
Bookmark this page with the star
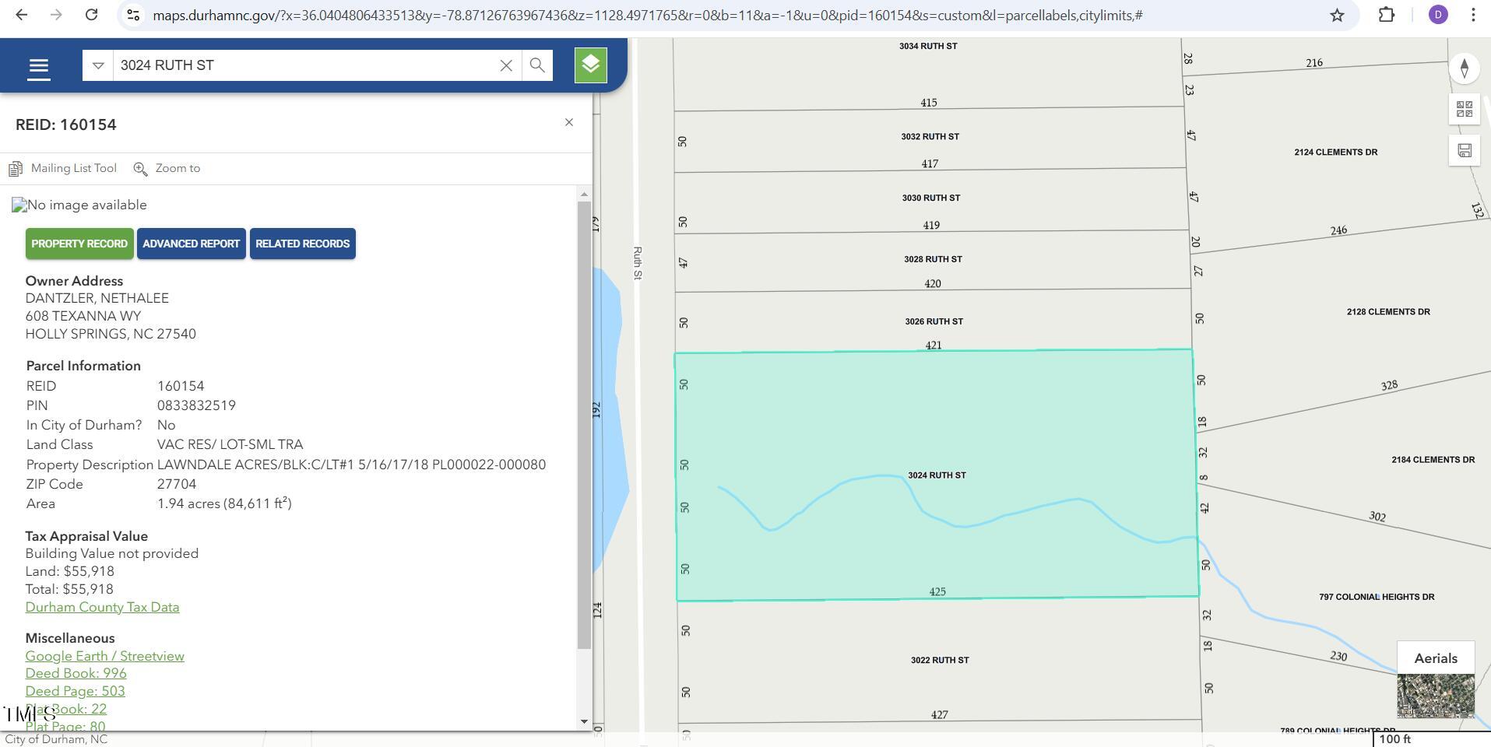[x=1337, y=16]
